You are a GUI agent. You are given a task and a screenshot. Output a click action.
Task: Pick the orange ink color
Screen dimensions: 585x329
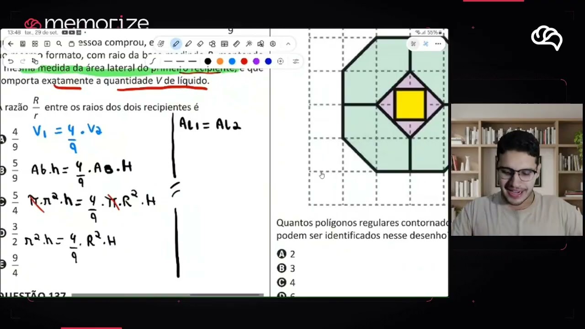pyautogui.click(x=220, y=61)
